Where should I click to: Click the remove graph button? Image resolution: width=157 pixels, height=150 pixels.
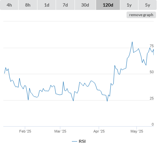[141, 15]
